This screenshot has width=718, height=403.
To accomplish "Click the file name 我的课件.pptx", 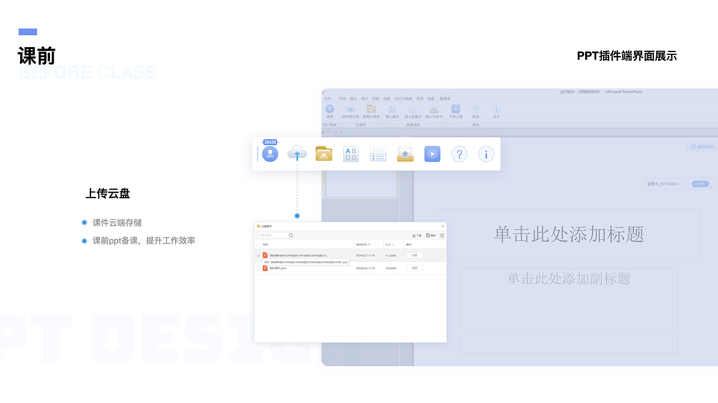I will click(278, 268).
